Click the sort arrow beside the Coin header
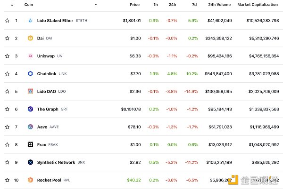Image resolution: width=283 pixels, height=190 pixels. [96, 5]
